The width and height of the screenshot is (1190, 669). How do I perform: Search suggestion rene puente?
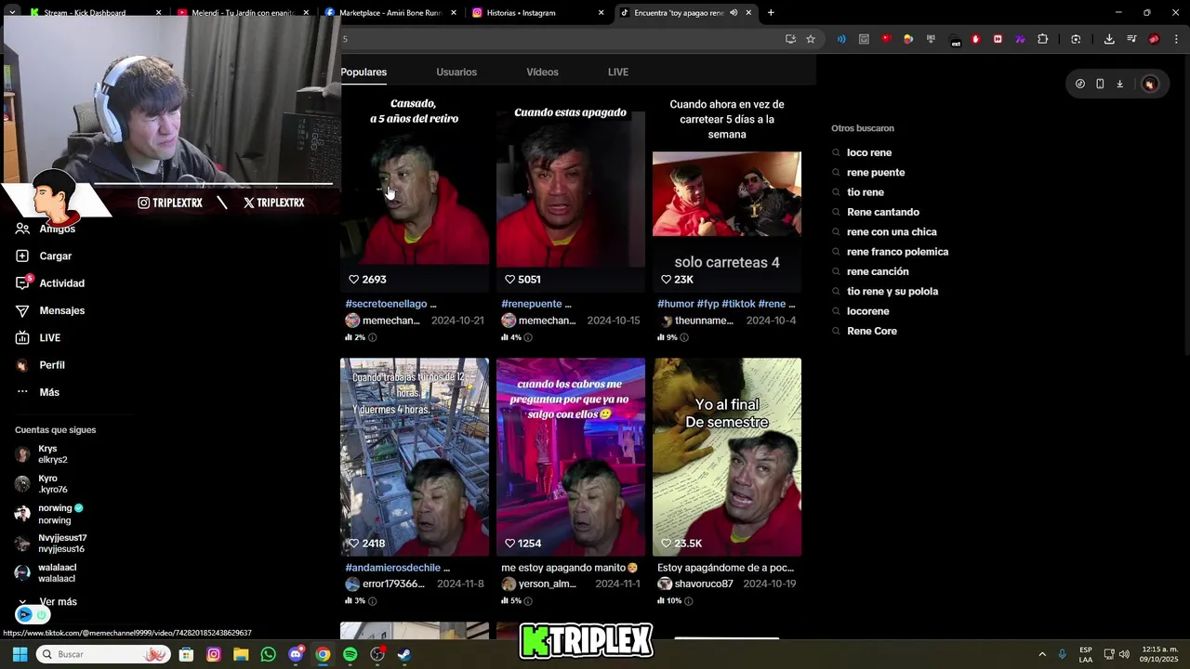click(x=876, y=172)
